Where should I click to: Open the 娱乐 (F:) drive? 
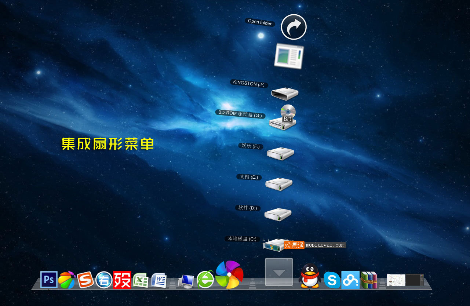click(x=280, y=153)
